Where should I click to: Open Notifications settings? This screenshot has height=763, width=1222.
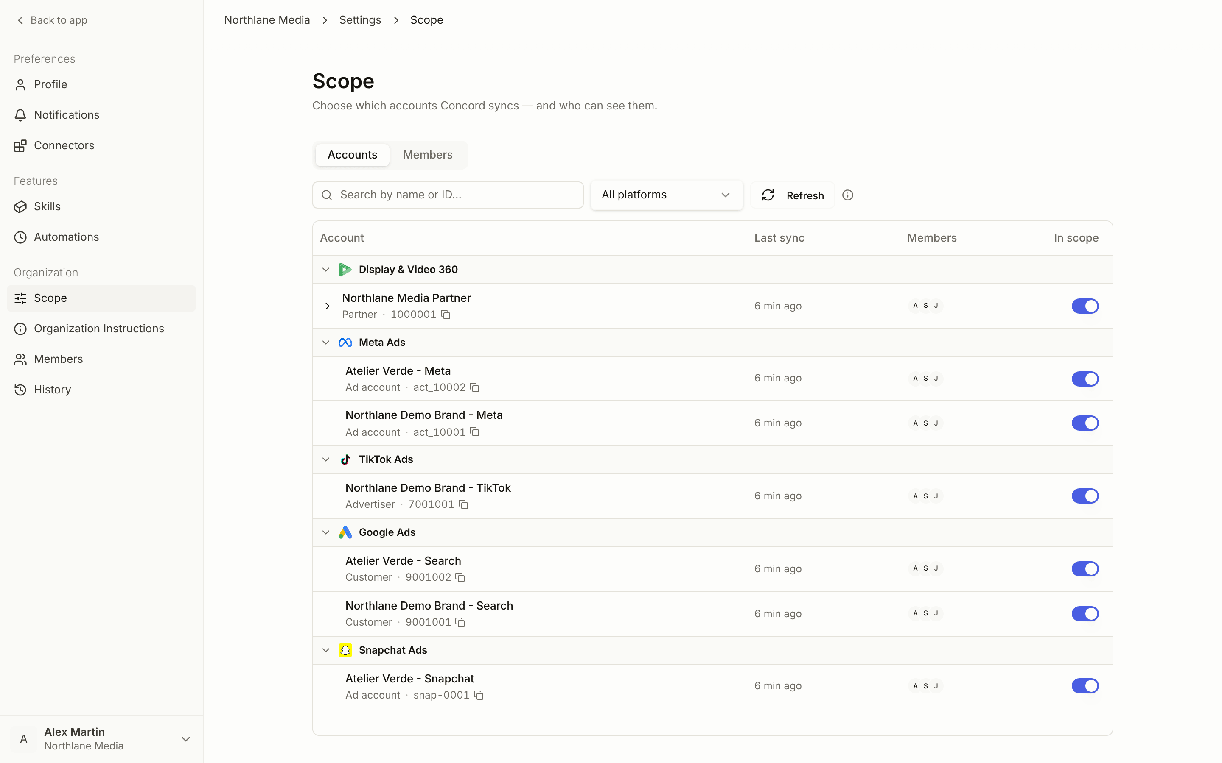[101, 115]
